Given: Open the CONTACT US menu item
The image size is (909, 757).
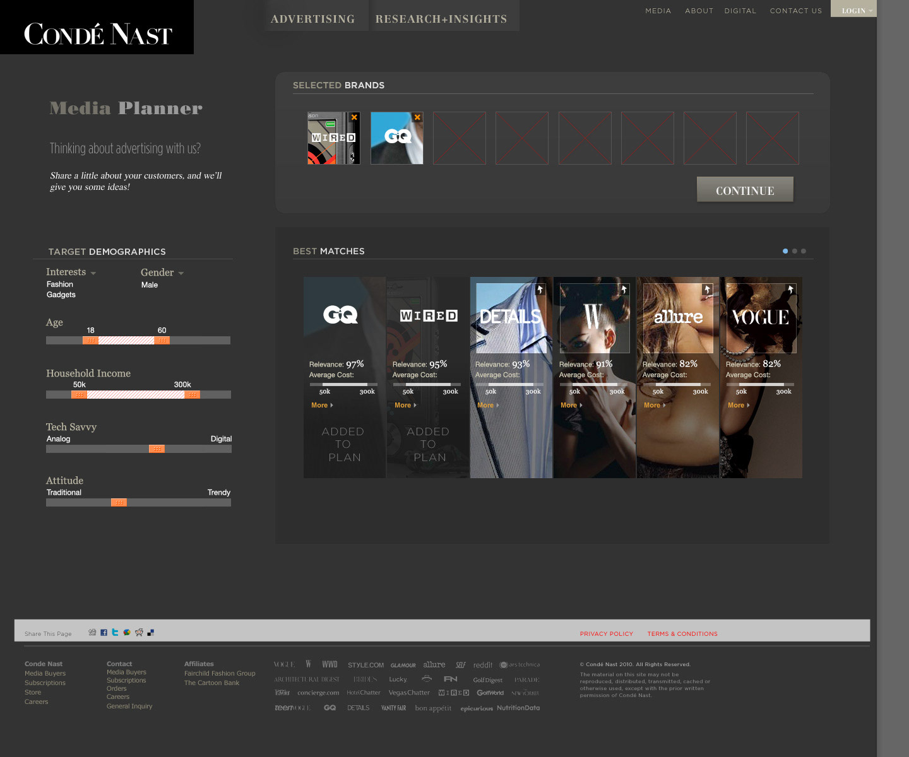Looking at the screenshot, I should pyautogui.click(x=796, y=11).
